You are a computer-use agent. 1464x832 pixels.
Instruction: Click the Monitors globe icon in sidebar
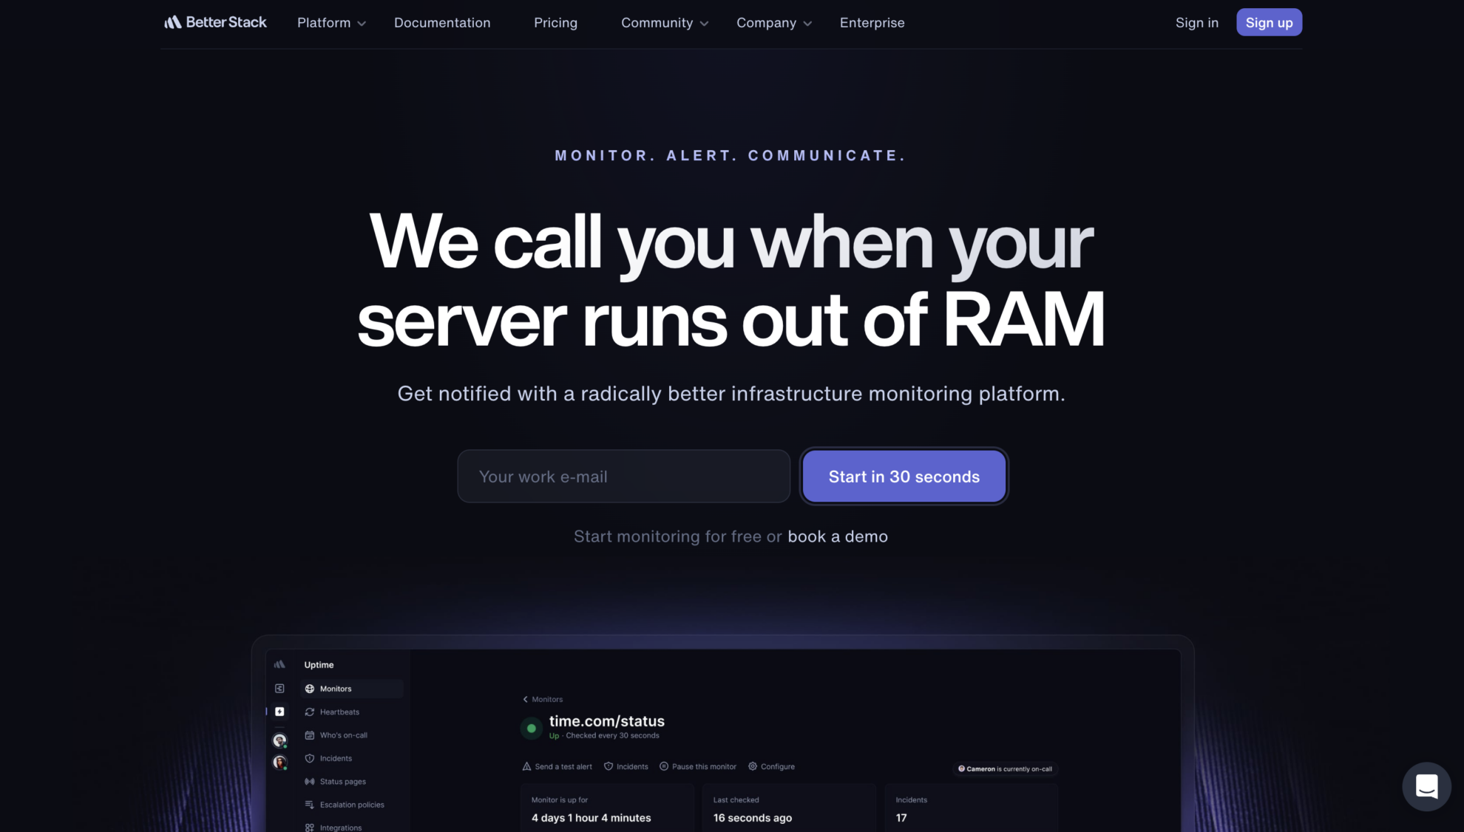click(x=310, y=689)
